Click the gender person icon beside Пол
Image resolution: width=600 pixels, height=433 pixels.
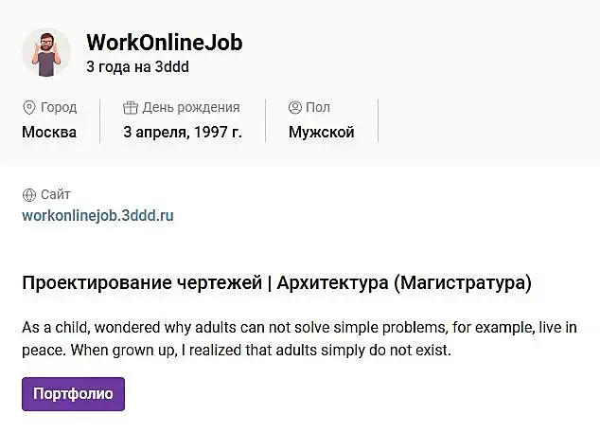[x=295, y=108]
